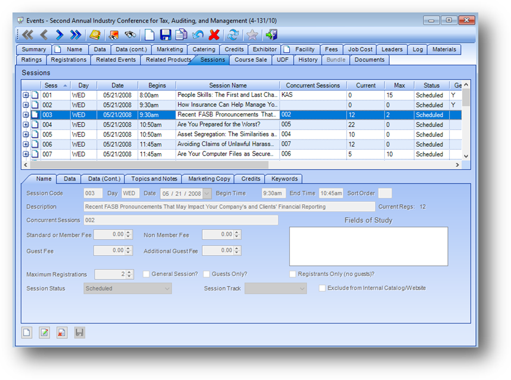Click the Status column header

[431, 85]
